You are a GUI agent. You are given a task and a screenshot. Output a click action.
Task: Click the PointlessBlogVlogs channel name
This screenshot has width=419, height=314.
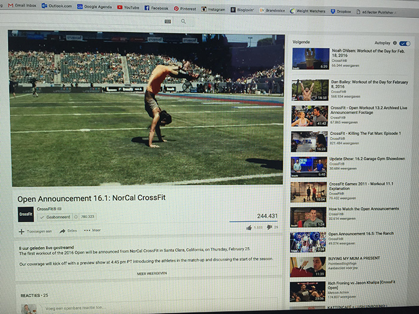(x=342, y=263)
